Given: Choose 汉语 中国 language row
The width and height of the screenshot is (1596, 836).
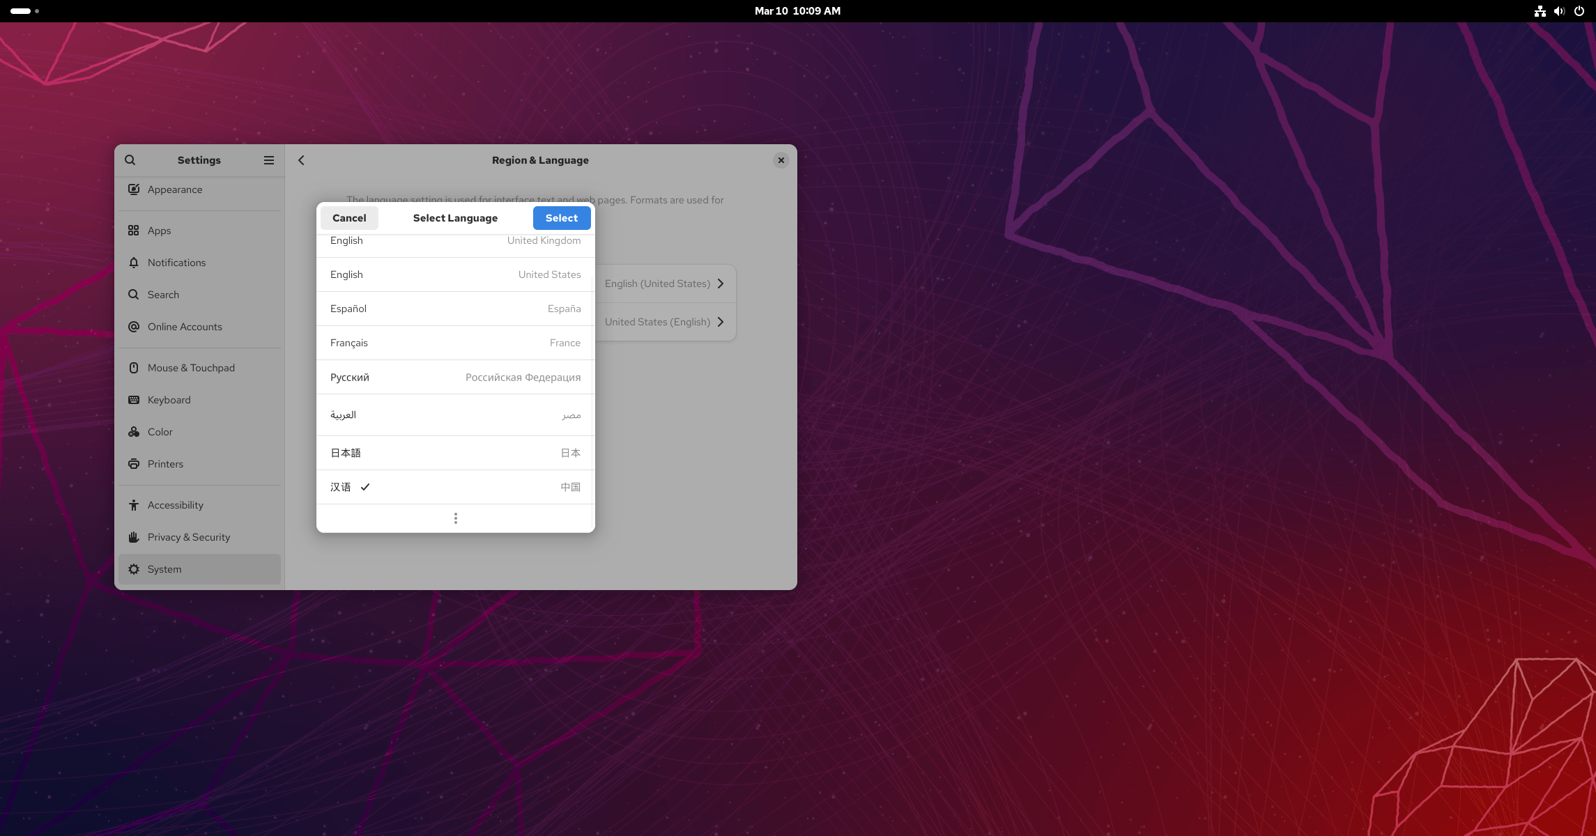Looking at the screenshot, I should 456,487.
